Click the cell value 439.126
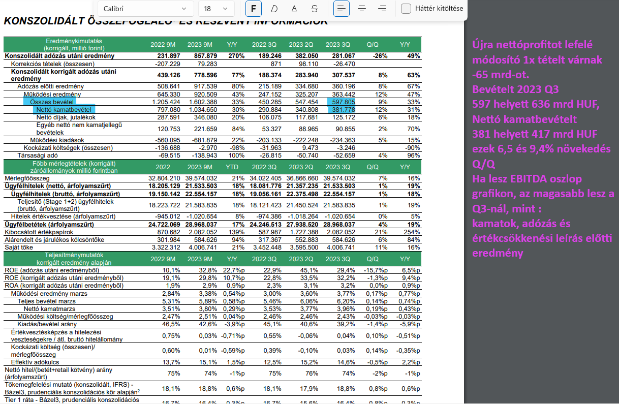Screen dimensions: 619x404 (x=169, y=75)
